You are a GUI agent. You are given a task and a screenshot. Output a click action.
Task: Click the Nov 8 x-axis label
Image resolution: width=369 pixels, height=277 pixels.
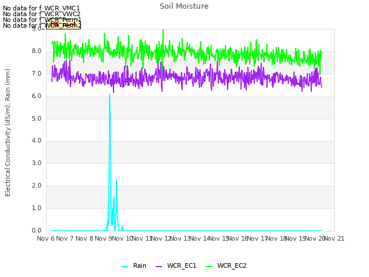[x=84, y=238]
